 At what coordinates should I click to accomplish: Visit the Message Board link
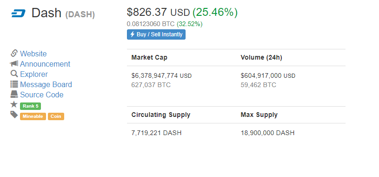tap(46, 84)
